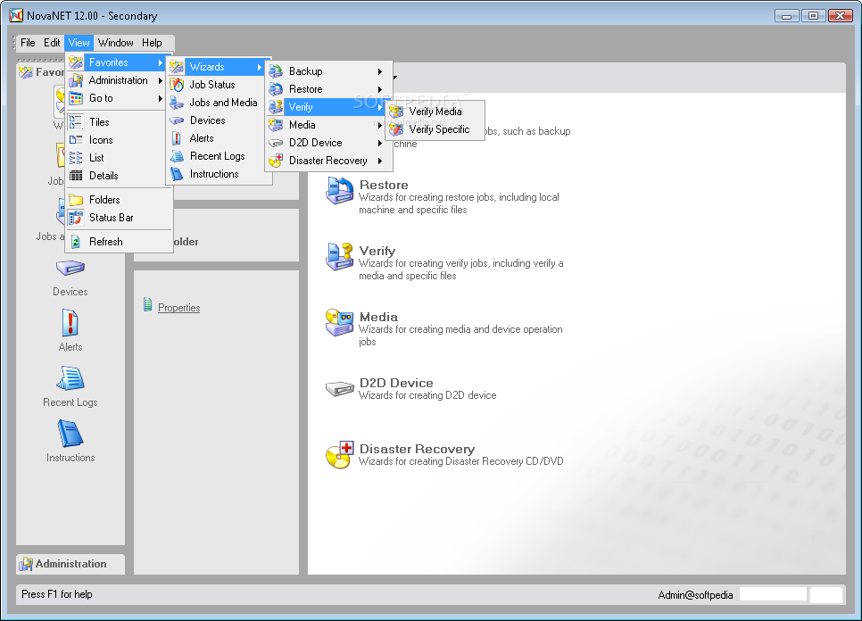Expand the Backup wizard submenu arrow
The image size is (862, 621).
pos(380,71)
